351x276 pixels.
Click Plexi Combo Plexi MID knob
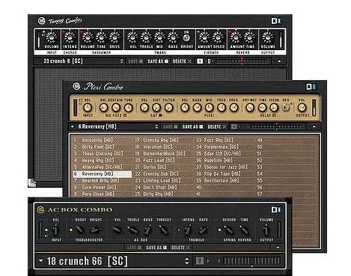209,108
